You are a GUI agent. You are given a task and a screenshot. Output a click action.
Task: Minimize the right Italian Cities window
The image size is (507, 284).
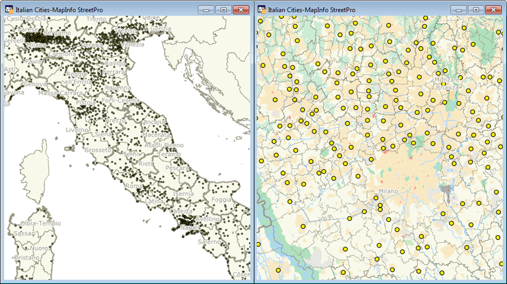pyautogui.click(x=458, y=10)
